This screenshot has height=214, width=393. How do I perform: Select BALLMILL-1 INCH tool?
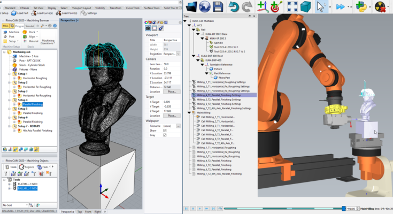coord(27,188)
